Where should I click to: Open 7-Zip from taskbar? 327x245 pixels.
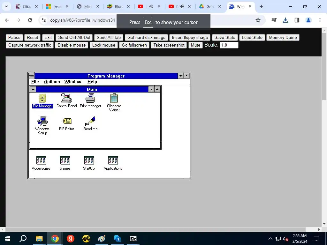pos(133,239)
